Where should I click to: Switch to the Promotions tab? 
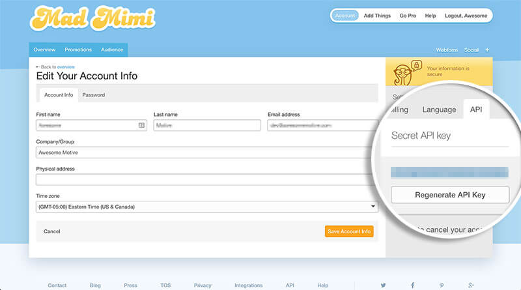pos(78,50)
